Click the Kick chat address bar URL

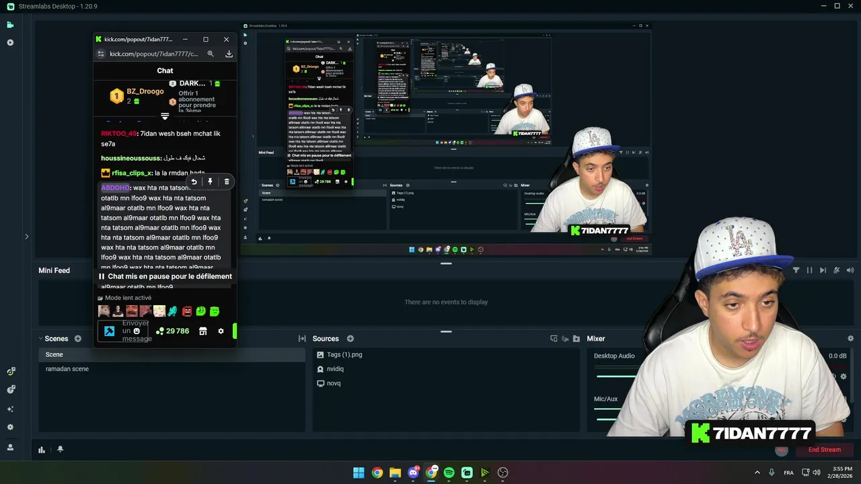pos(154,54)
